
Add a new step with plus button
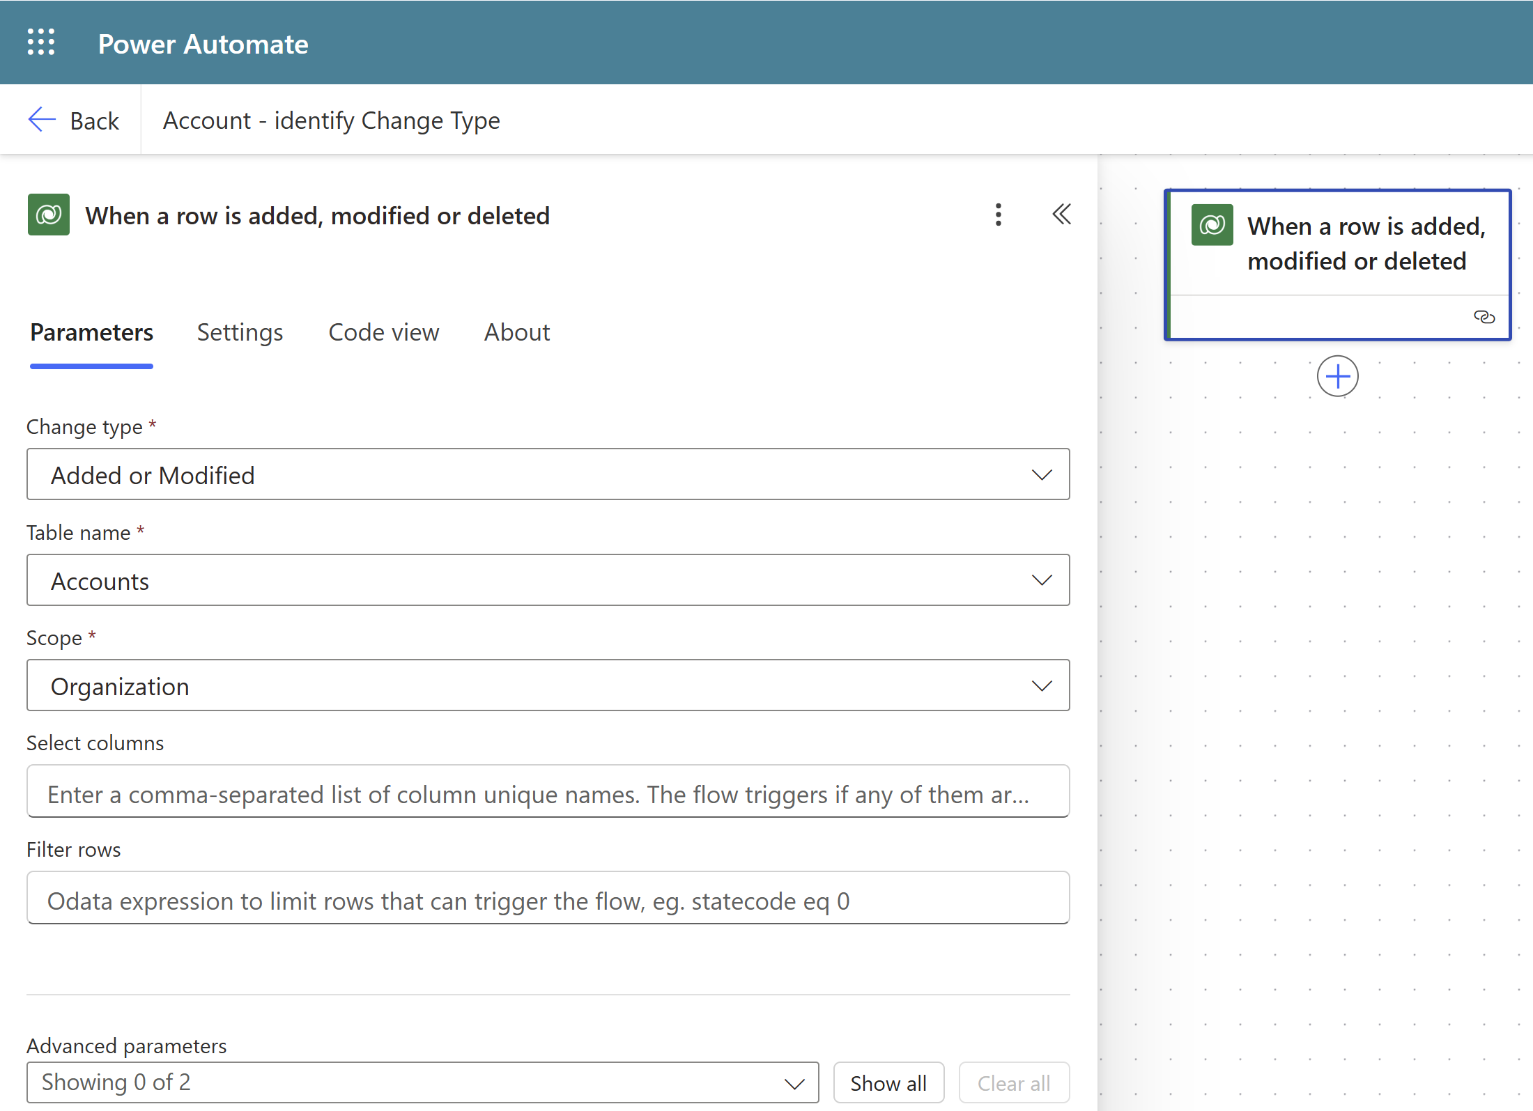click(x=1338, y=377)
